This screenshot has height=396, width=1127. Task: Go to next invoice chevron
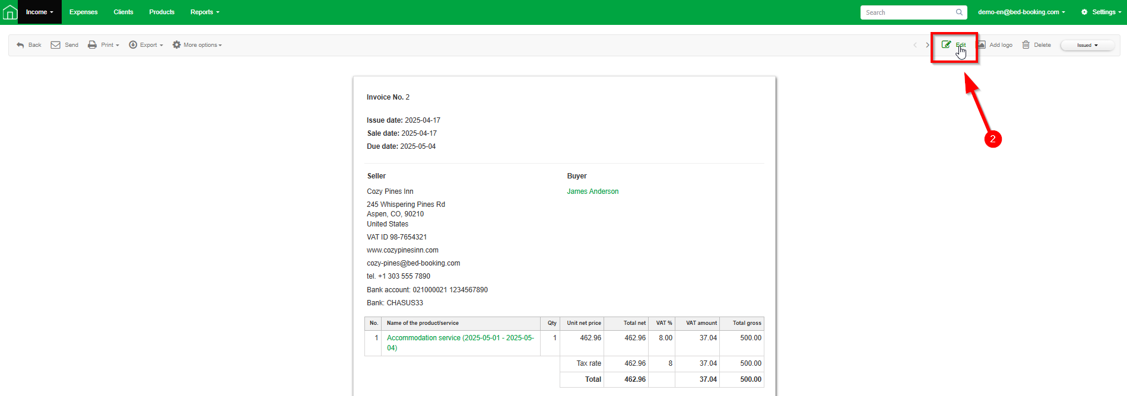click(x=928, y=45)
